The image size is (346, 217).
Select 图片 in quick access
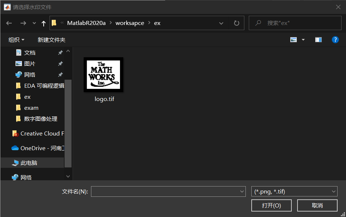click(30, 64)
